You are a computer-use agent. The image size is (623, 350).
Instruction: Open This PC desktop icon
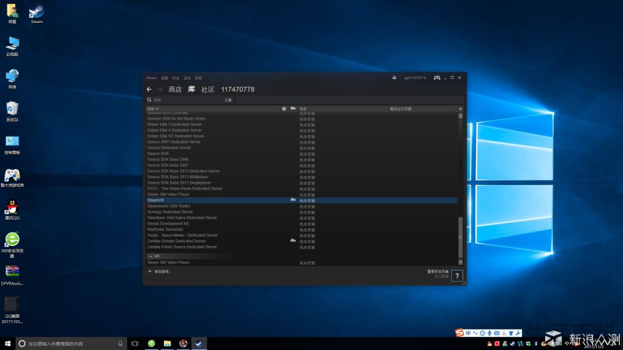[x=12, y=46]
